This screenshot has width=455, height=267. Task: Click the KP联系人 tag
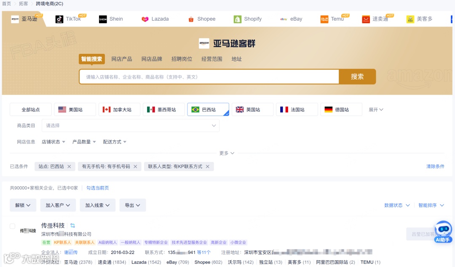pos(62,243)
